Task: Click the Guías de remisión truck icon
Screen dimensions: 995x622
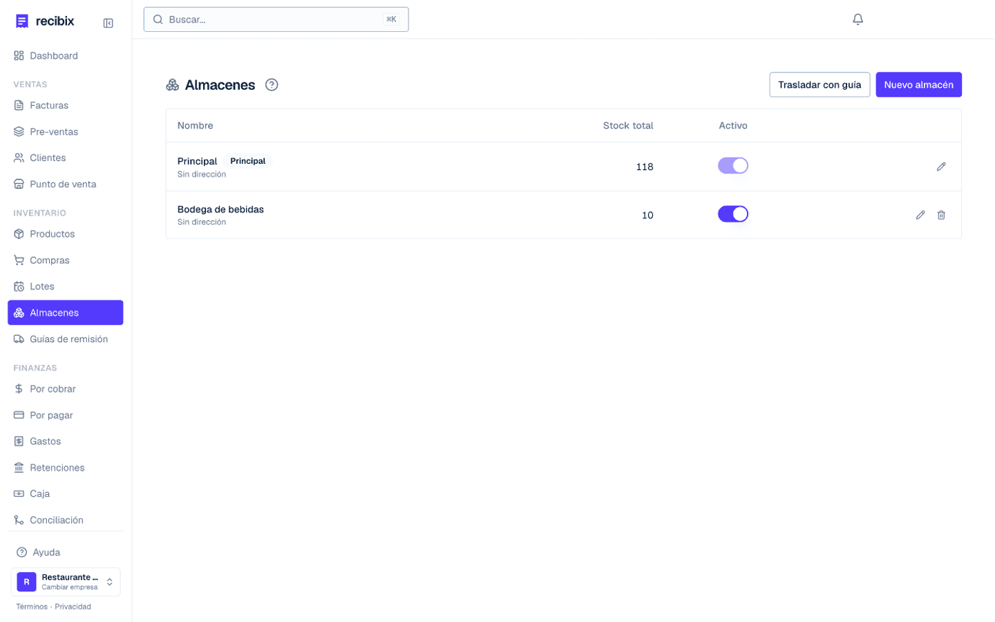Action: click(x=19, y=339)
